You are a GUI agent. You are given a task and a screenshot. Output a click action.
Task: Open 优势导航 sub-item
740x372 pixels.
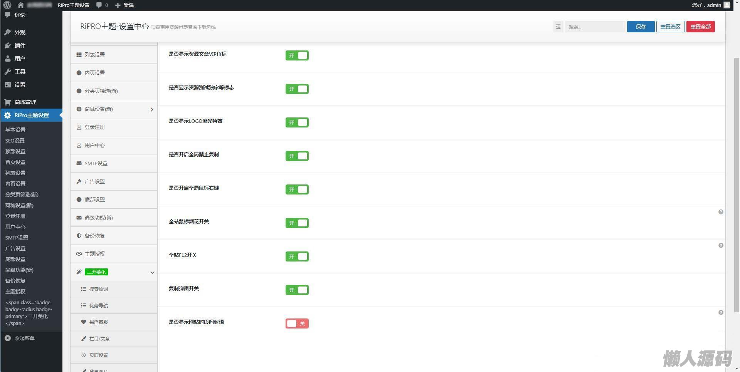tap(114, 305)
